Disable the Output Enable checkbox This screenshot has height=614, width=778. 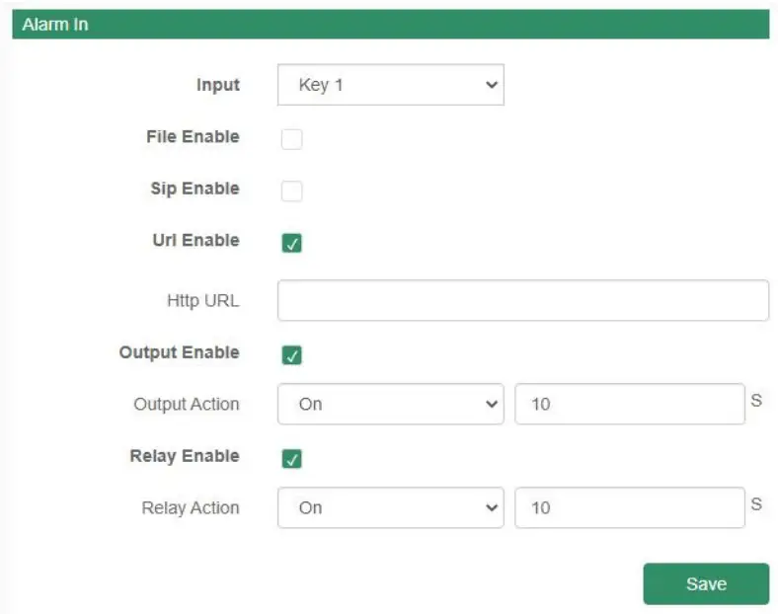pyautogui.click(x=292, y=355)
